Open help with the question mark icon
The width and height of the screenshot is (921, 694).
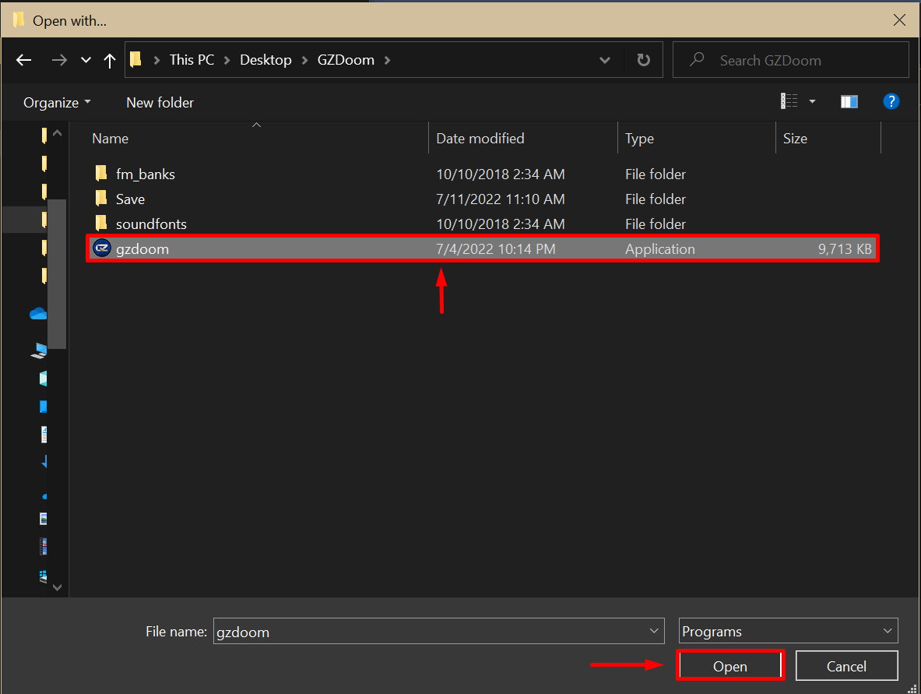891,102
